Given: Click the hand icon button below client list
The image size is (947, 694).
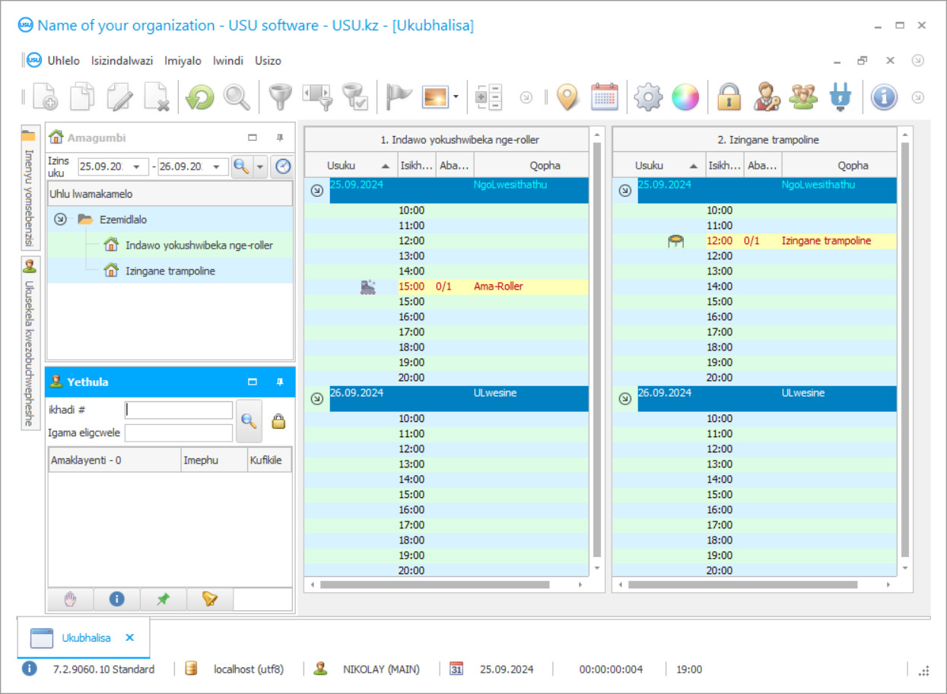Looking at the screenshot, I should pos(71,599).
